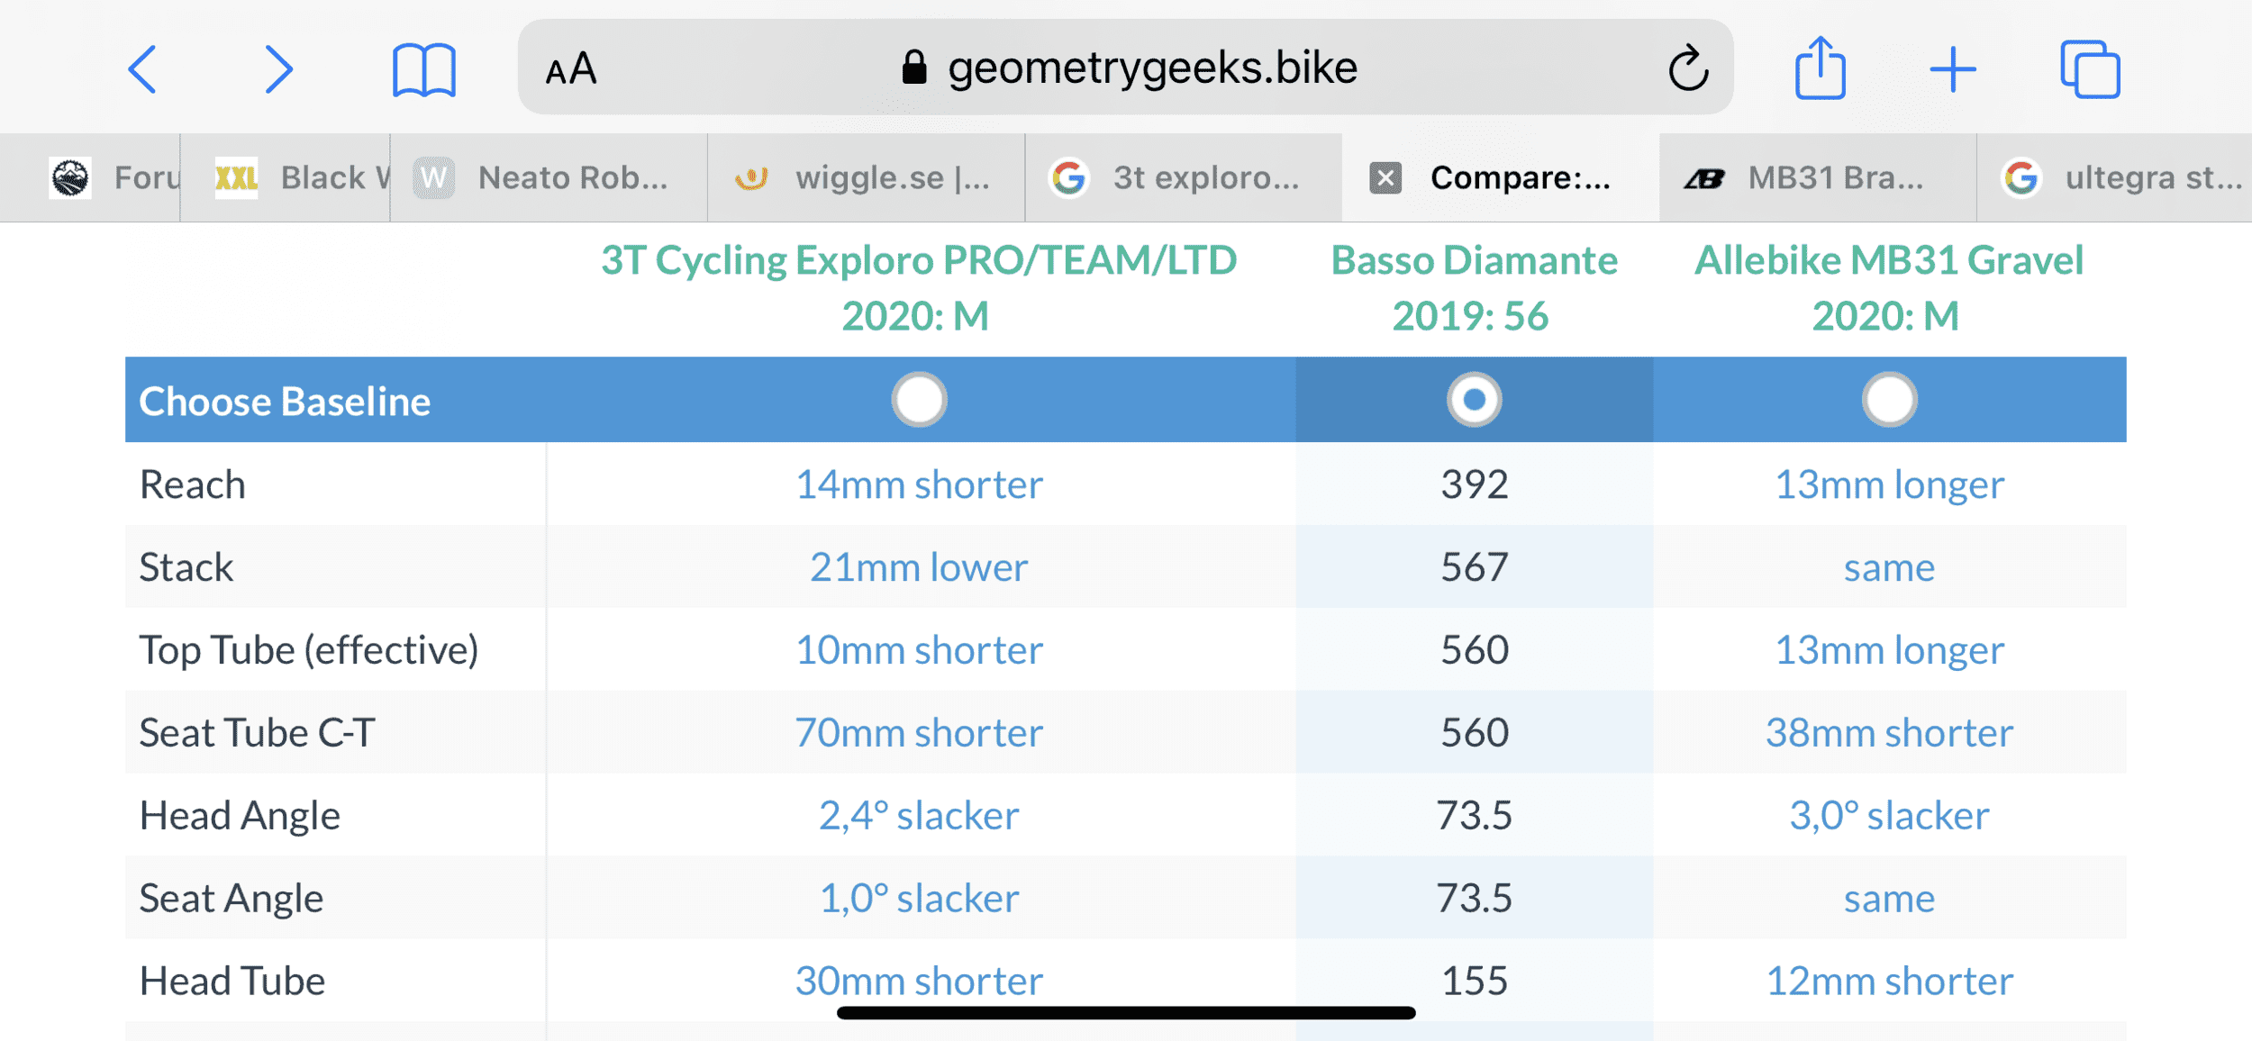The width and height of the screenshot is (2252, 1041).
Task: Reload the geometrygeeks.bike page
Action: tap(1687, 68)
